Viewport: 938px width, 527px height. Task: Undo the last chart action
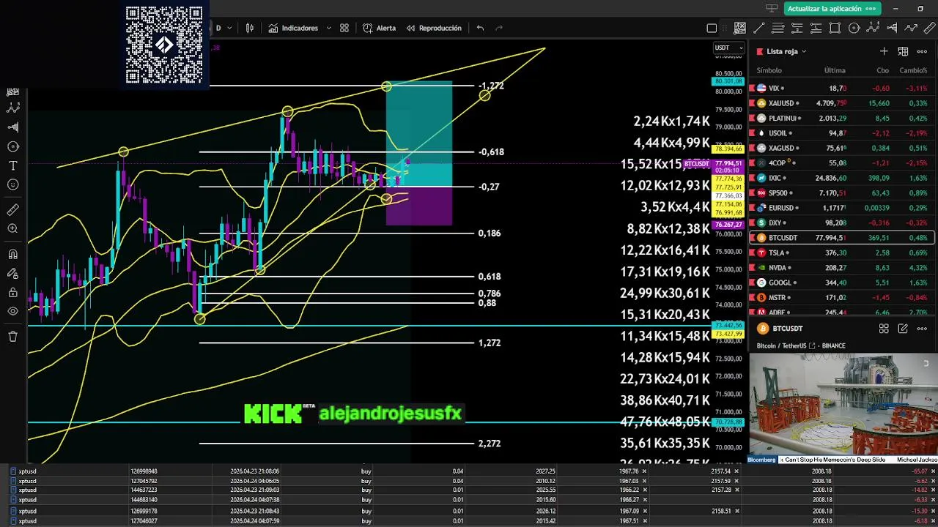480,28
